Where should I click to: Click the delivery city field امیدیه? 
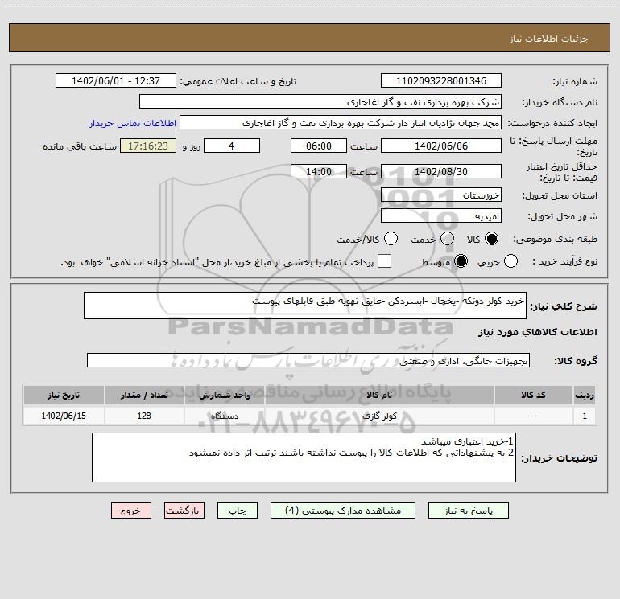[441, 216]
